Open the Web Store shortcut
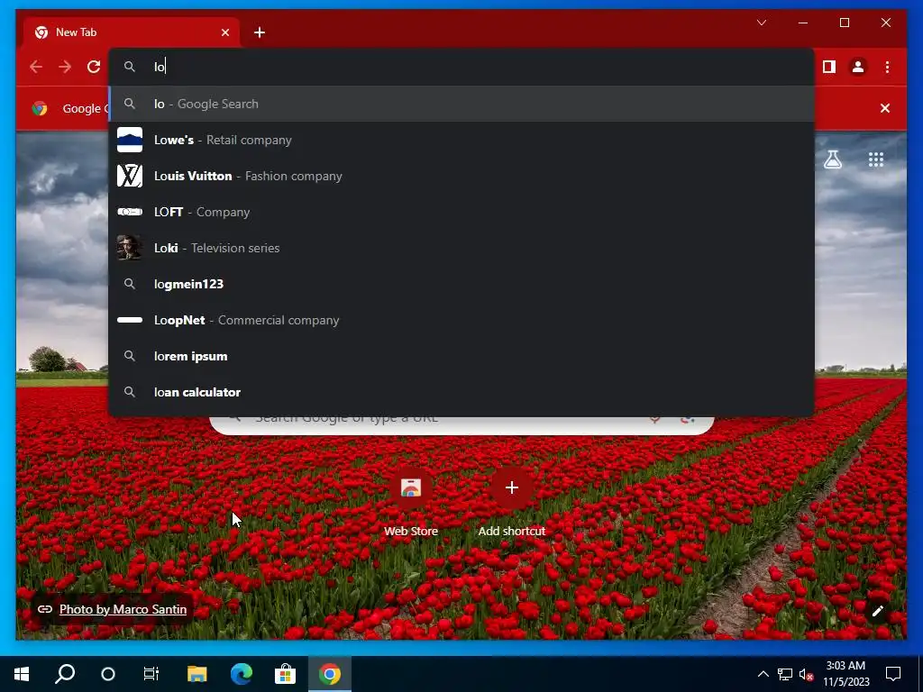The width and height of the screenshot is (923, 692). pyautogui.click(x=411, y=500)
